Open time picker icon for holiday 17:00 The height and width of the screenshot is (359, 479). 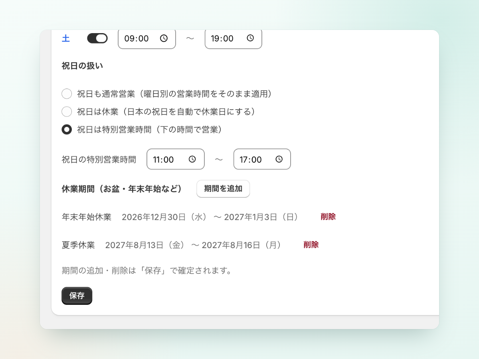279,159
